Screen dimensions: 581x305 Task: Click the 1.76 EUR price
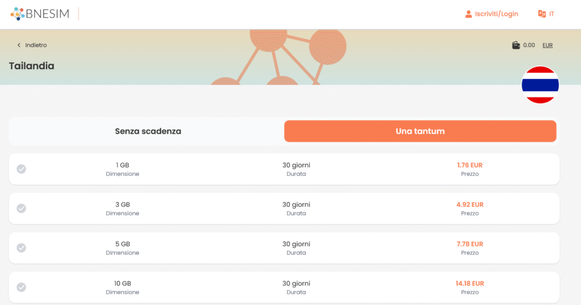coord(470,165)
